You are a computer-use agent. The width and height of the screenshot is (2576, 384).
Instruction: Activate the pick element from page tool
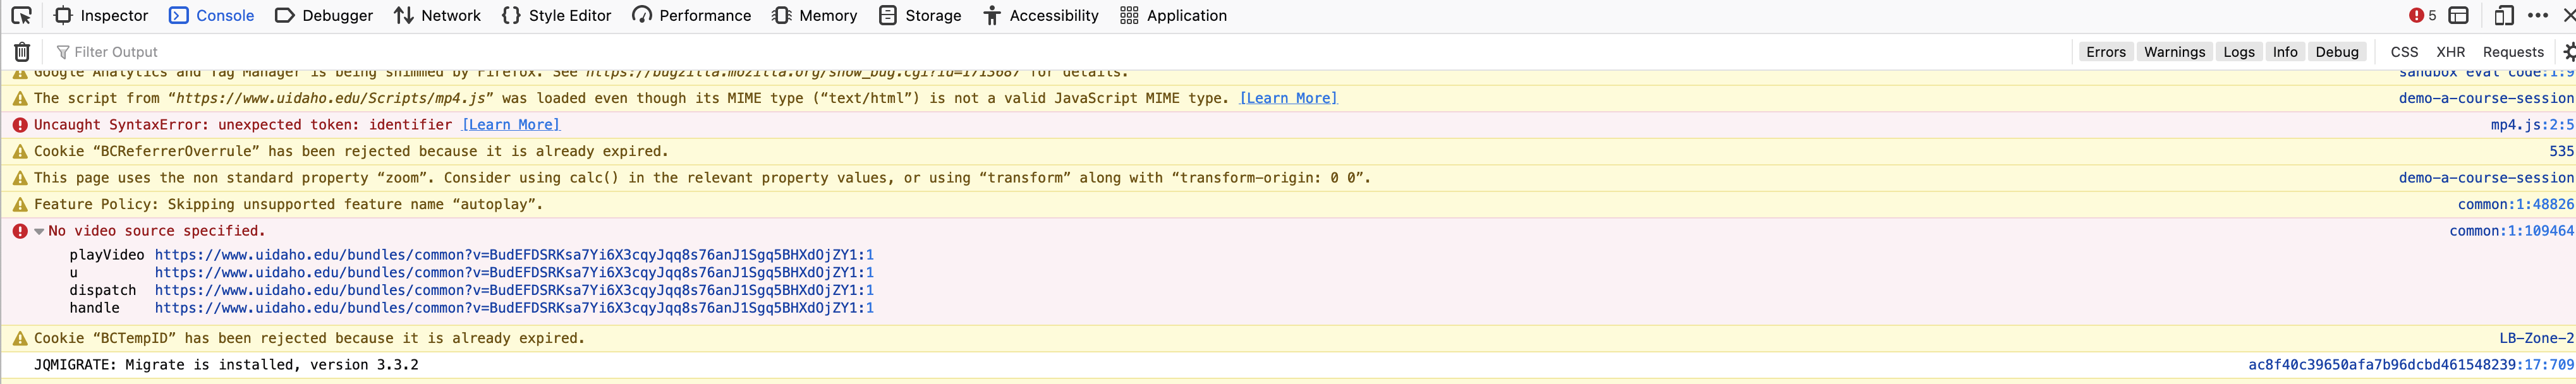tap(21, 15)
